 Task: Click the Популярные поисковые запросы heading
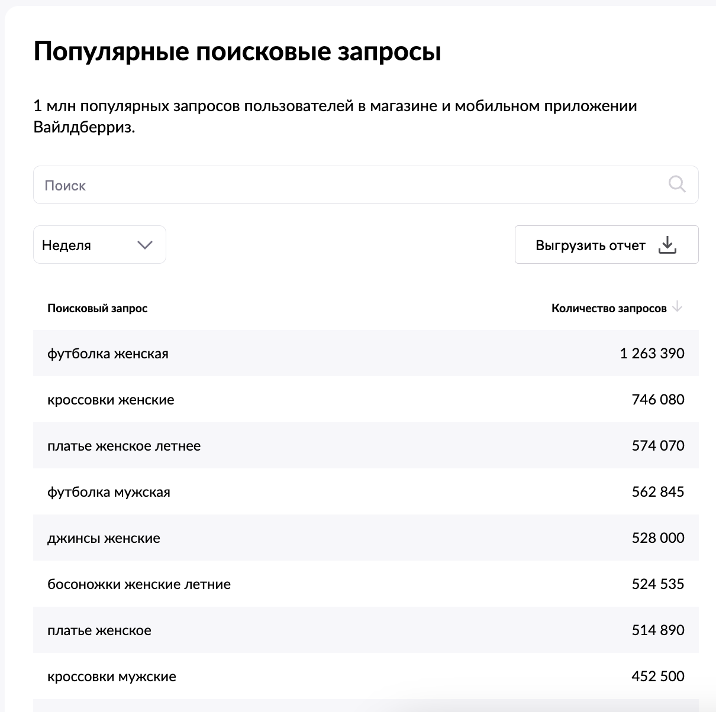(x=237, y=52)
